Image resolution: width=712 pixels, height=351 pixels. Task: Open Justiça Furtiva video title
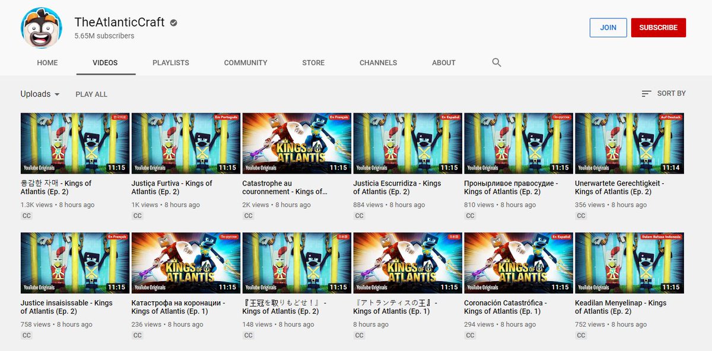click(172, 187)
